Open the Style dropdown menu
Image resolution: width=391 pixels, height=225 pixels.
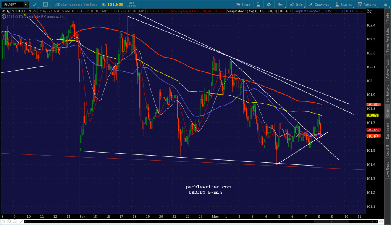296,5
